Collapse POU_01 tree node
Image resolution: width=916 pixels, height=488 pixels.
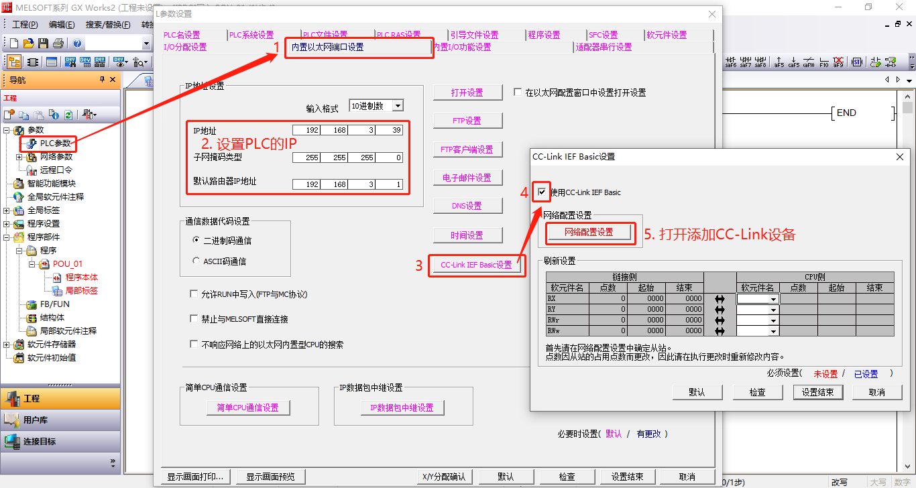tap(32, 264)
